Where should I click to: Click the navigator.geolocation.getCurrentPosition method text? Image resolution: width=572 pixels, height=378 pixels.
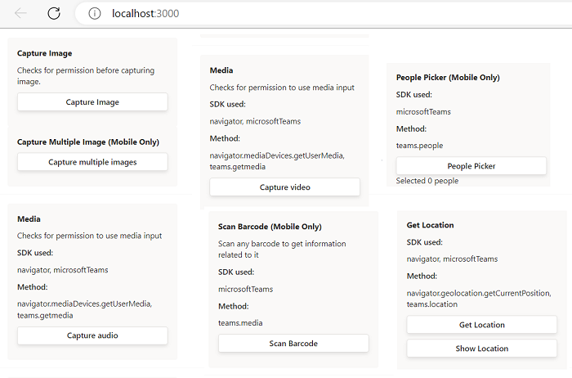(479, 293)
